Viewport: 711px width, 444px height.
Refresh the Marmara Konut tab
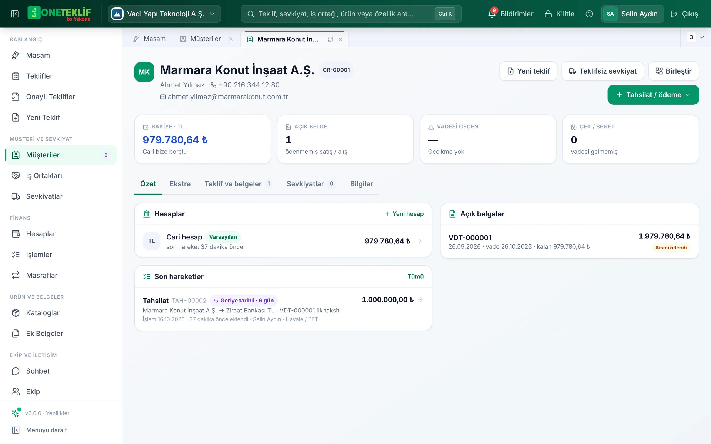[331, 39]
